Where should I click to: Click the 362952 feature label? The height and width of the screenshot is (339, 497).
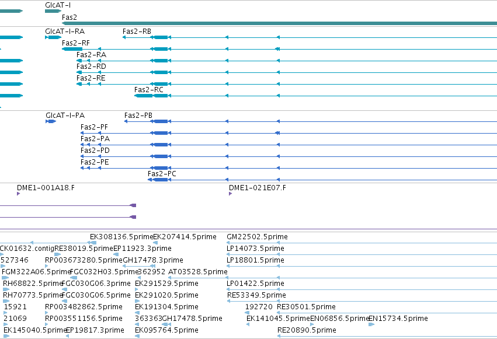[x=152, y=272]
